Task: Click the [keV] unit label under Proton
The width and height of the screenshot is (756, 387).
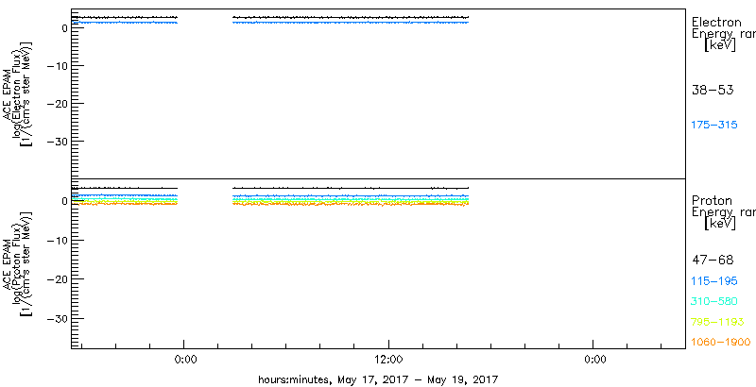Action: coord(720,224)
